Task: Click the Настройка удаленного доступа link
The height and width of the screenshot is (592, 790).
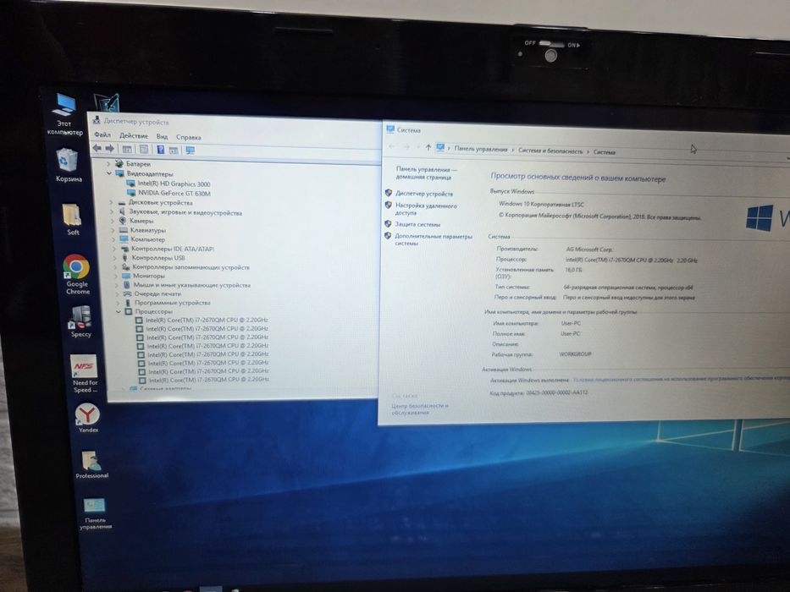Action: click(426, 209)
